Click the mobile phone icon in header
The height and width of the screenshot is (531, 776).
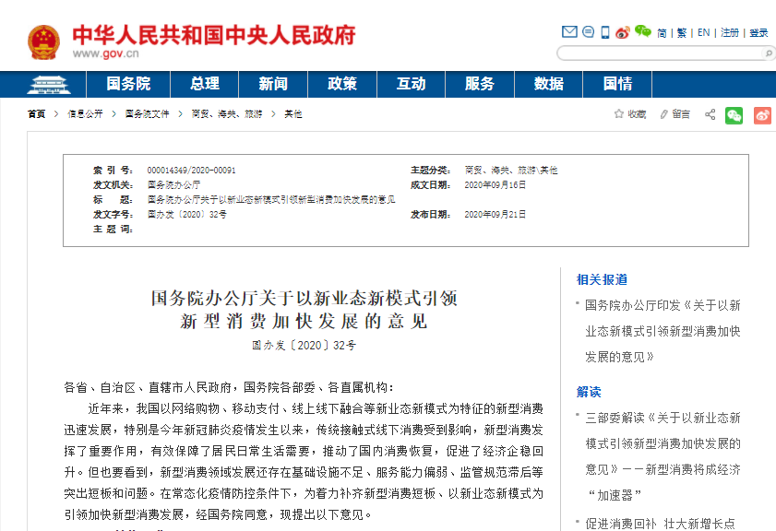coord(605,32)
